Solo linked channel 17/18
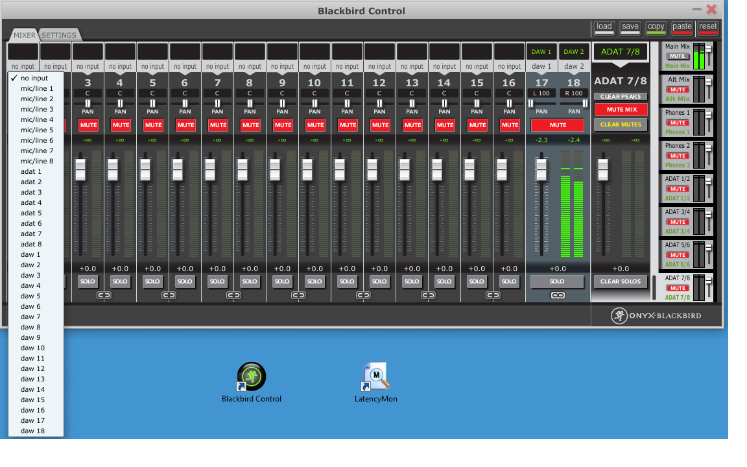The image size is (747, 467). click(x=557, y=281)
